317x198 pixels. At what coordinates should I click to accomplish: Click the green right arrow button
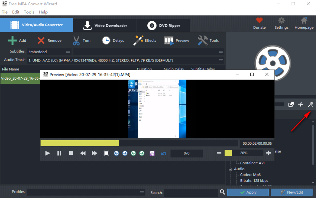[x=142, y=153]
